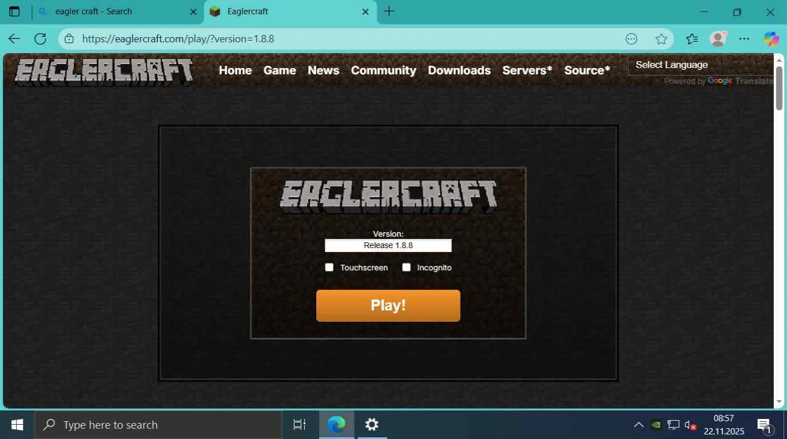Open the notification center icon
Image resolution: width=787 pixels, height=439 pixels.
tap(764, 425)
